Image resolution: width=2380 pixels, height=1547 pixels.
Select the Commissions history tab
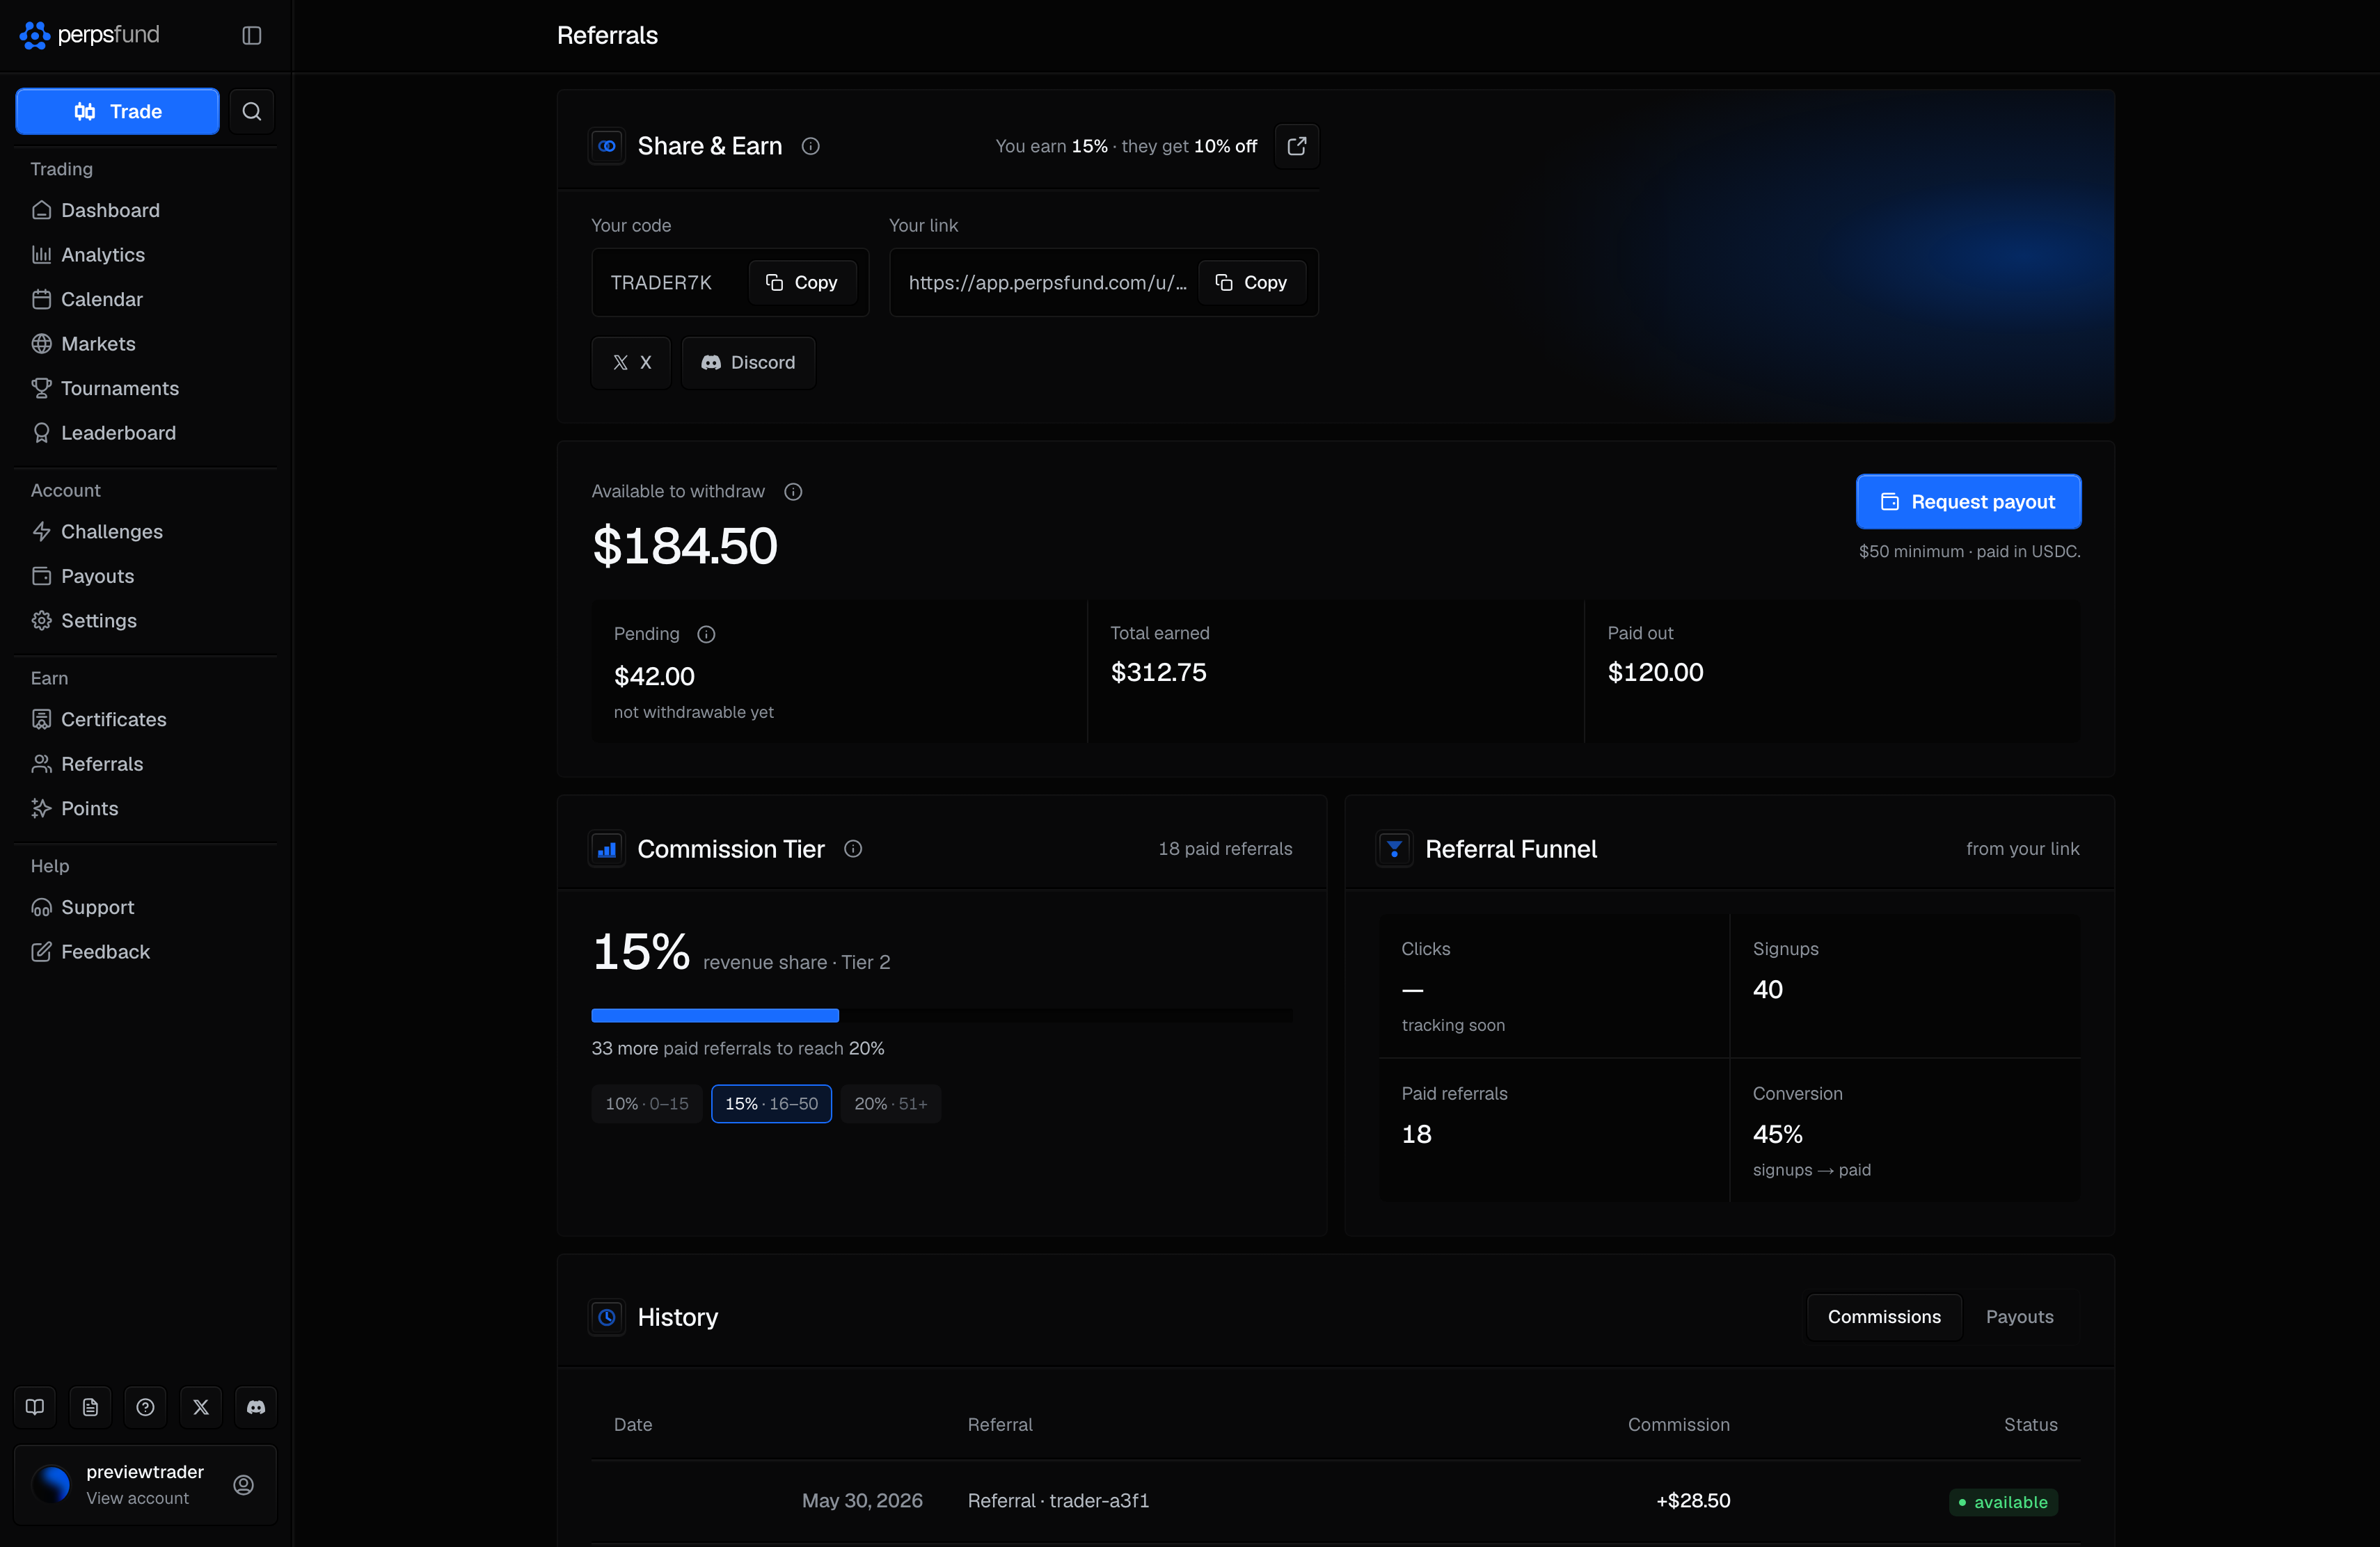[x=1884, y=1317]
